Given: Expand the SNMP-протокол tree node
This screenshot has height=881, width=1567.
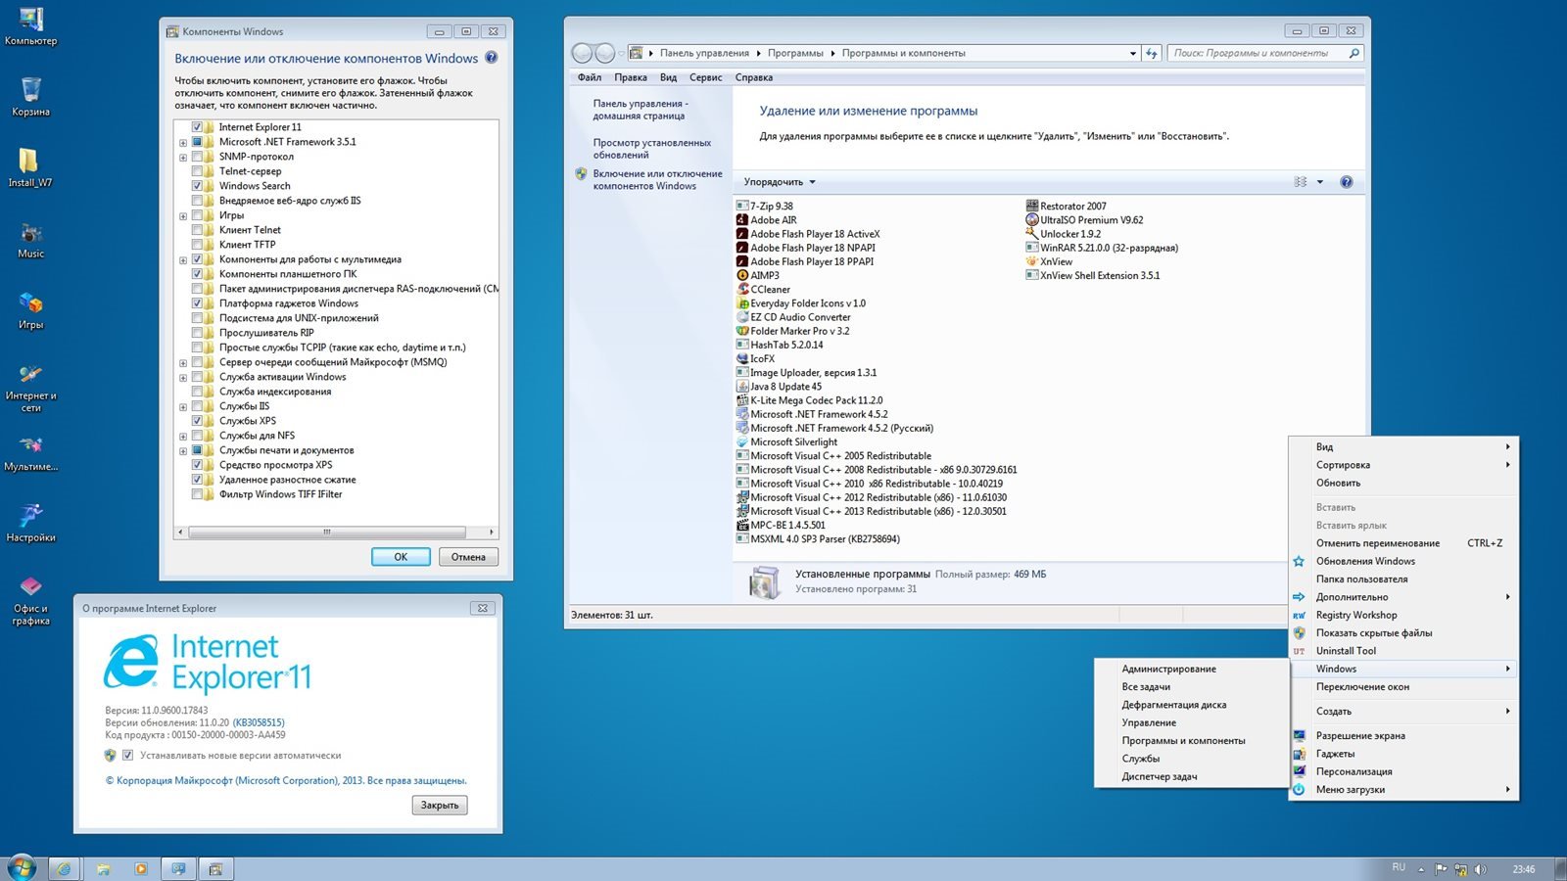Looking at the screenshot, I should [183, 157].
